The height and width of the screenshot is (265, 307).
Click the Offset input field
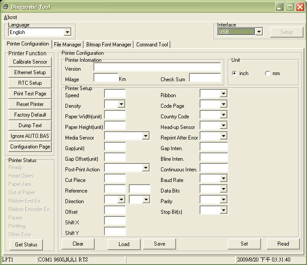(x=115, y=210)
